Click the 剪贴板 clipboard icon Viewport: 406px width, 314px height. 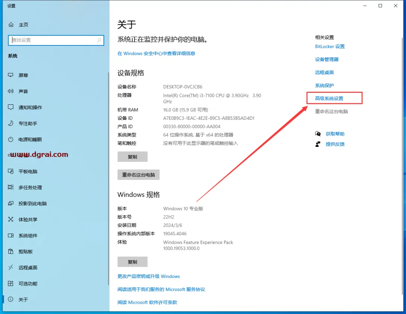[11, 251]
